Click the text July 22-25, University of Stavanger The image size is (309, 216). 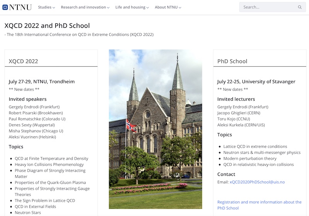pyautogui.click(x=256, y=82)
